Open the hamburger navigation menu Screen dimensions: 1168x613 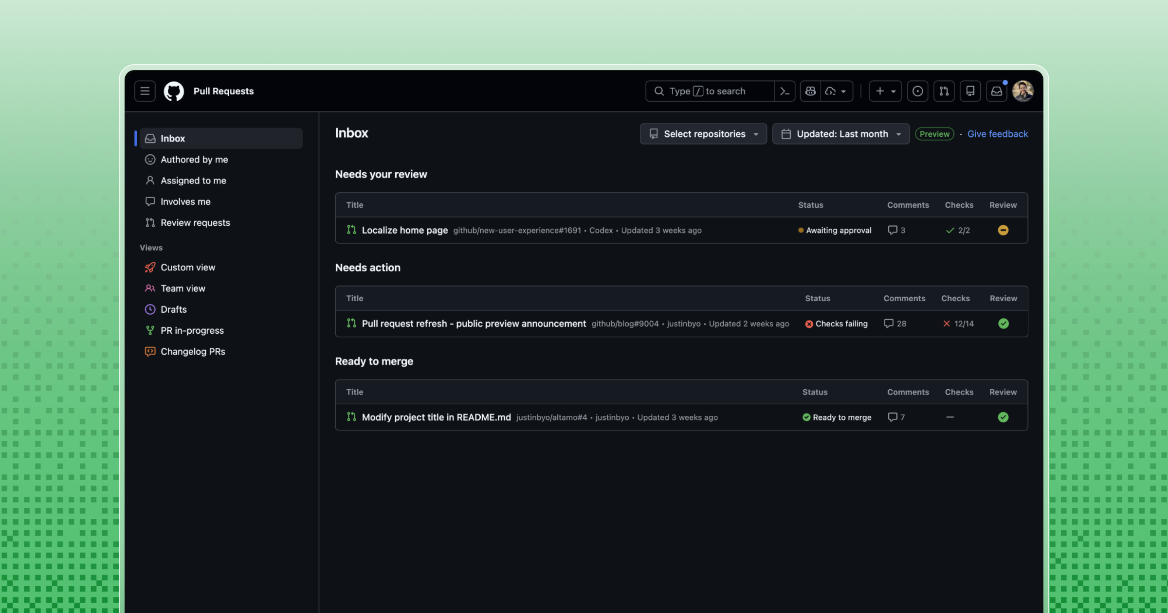pyautogui.click(x=145, y=91)
